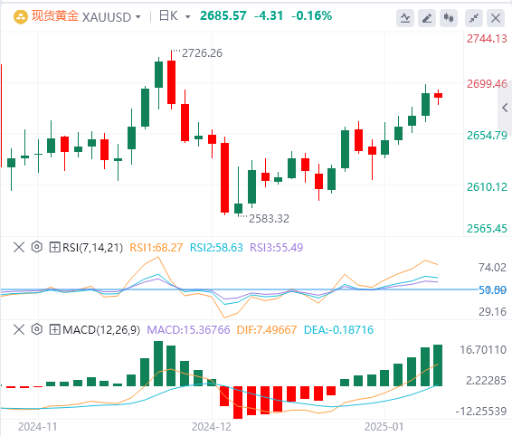Click the MACD axis value 16.70110
This screenshot has height=436, width=512.
click(483, 350)
